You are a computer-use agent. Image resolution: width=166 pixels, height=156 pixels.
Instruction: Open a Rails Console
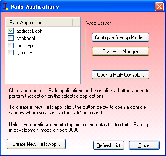pyautogui.click(x=120, y=75)
